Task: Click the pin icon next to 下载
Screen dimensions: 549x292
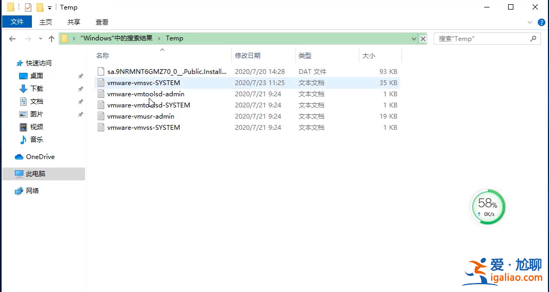Action: [81, 89]
